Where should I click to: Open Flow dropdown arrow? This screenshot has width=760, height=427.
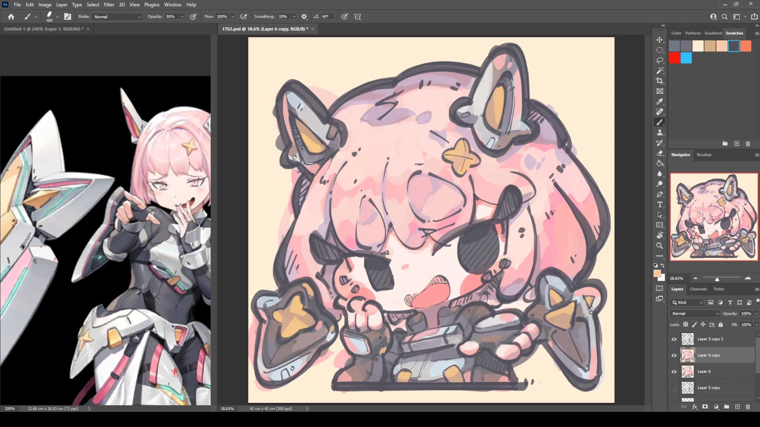232,17
